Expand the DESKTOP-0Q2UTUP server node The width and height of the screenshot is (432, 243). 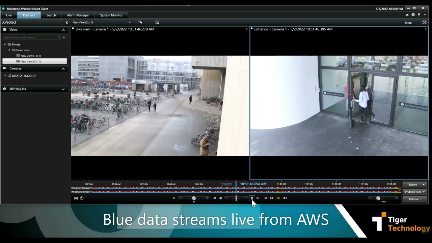pyautogui.click(x=5, y=76)
